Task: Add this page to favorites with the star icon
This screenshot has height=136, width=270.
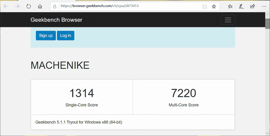Action: (214, 7)
